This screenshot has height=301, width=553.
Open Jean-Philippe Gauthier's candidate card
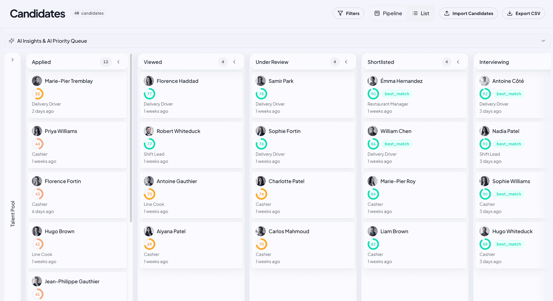pyautogui.click(x=77, y=286)
